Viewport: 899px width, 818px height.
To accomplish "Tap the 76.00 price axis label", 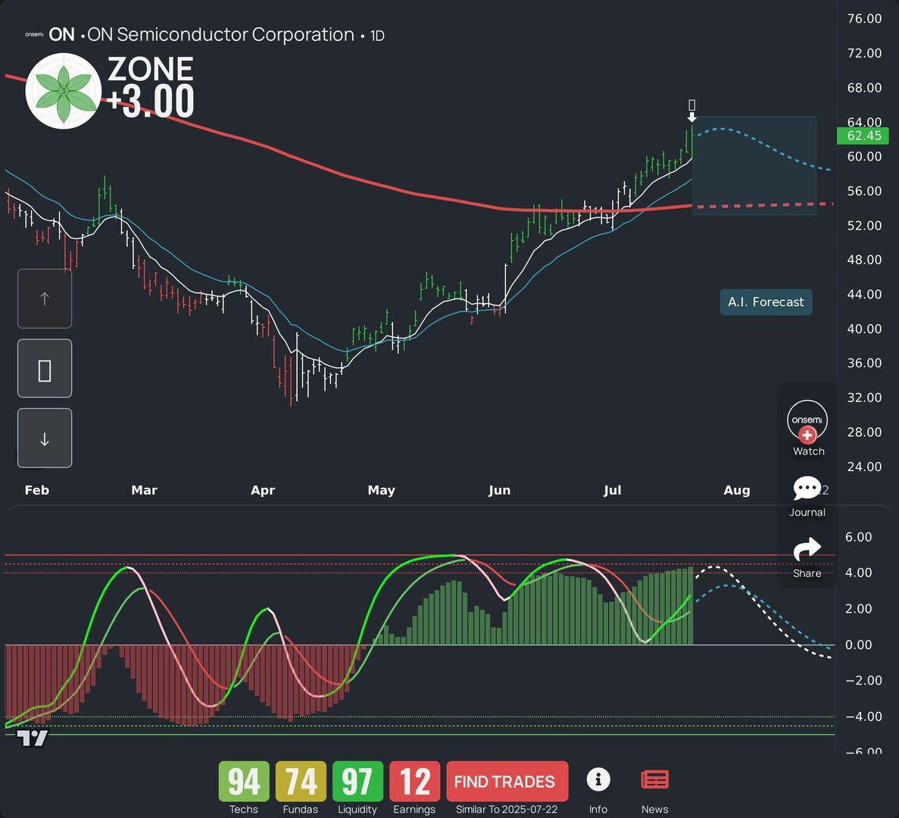I will click(865, 19).
